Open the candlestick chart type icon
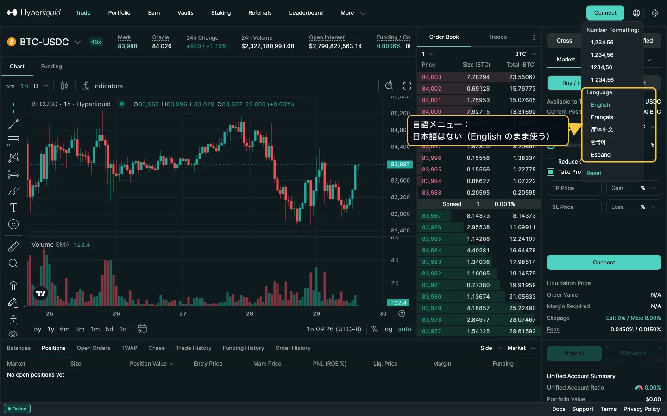This screenshot has width=667, height=416. (x=64, y=86)
